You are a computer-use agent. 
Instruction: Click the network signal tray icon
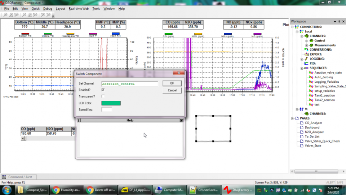click(x=302, y=190)
